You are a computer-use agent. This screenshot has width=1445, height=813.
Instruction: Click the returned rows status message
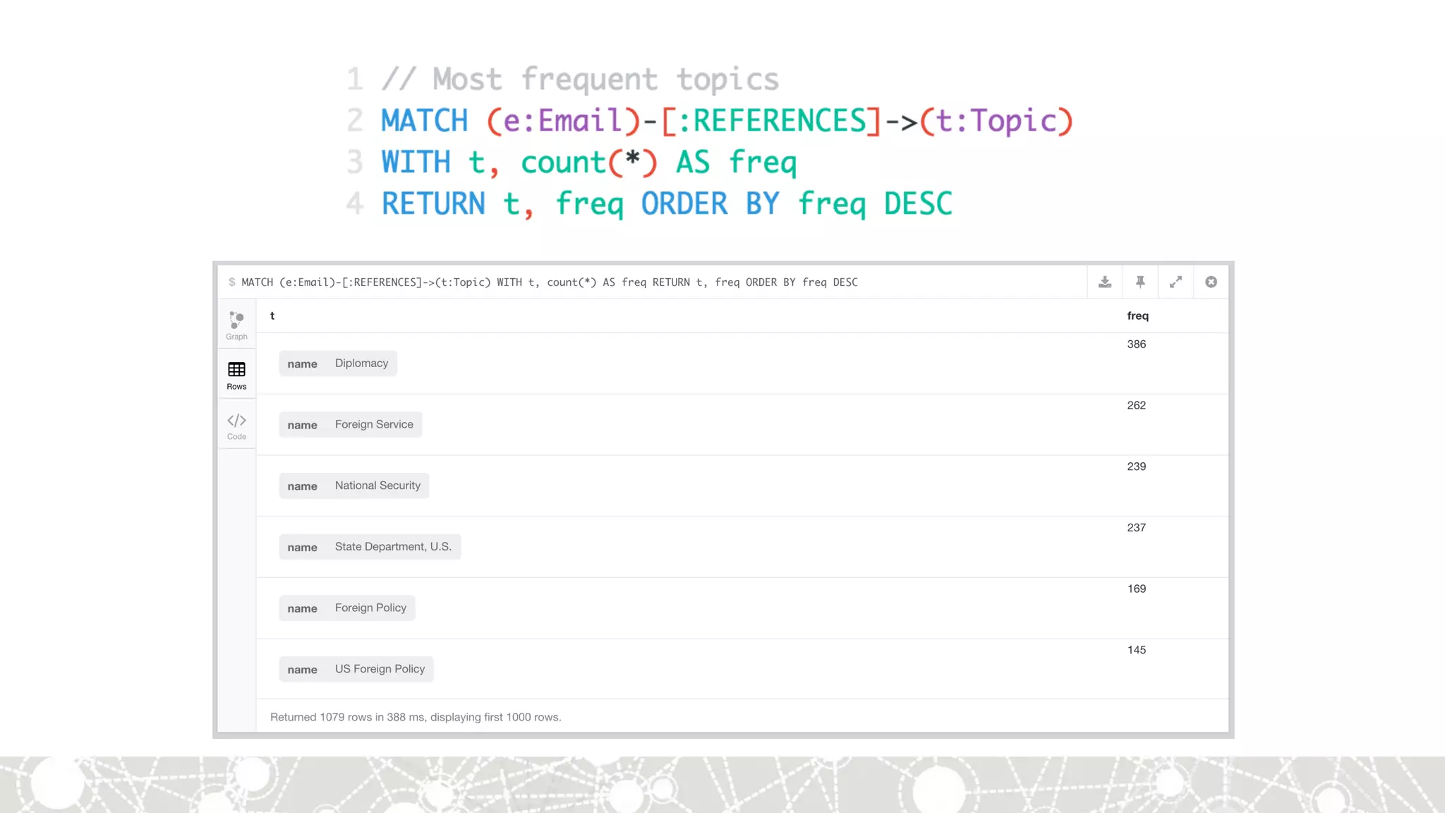point(416,717)
